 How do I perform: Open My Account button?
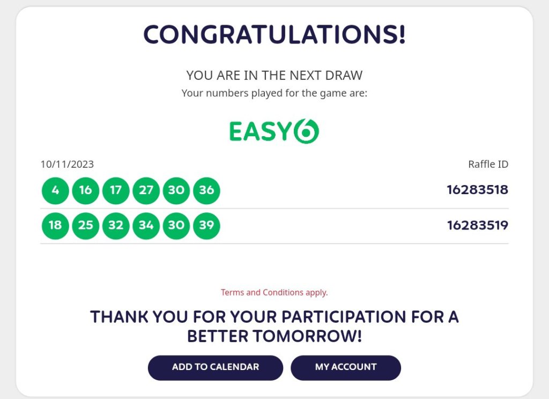pos(346,367)
